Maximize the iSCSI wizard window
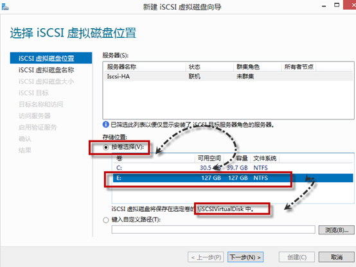Image resolution: width=356 pixels, height=267 pixels. [x=337, y=5]
